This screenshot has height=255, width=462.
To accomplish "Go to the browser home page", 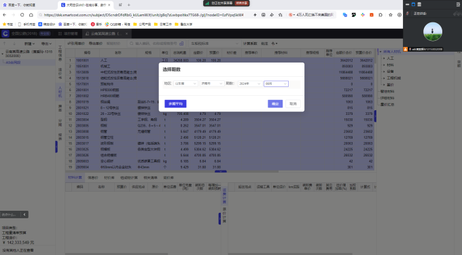I will pyautogui.click(x=31, y=15).
